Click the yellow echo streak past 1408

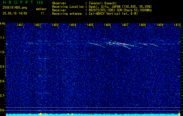153,45
